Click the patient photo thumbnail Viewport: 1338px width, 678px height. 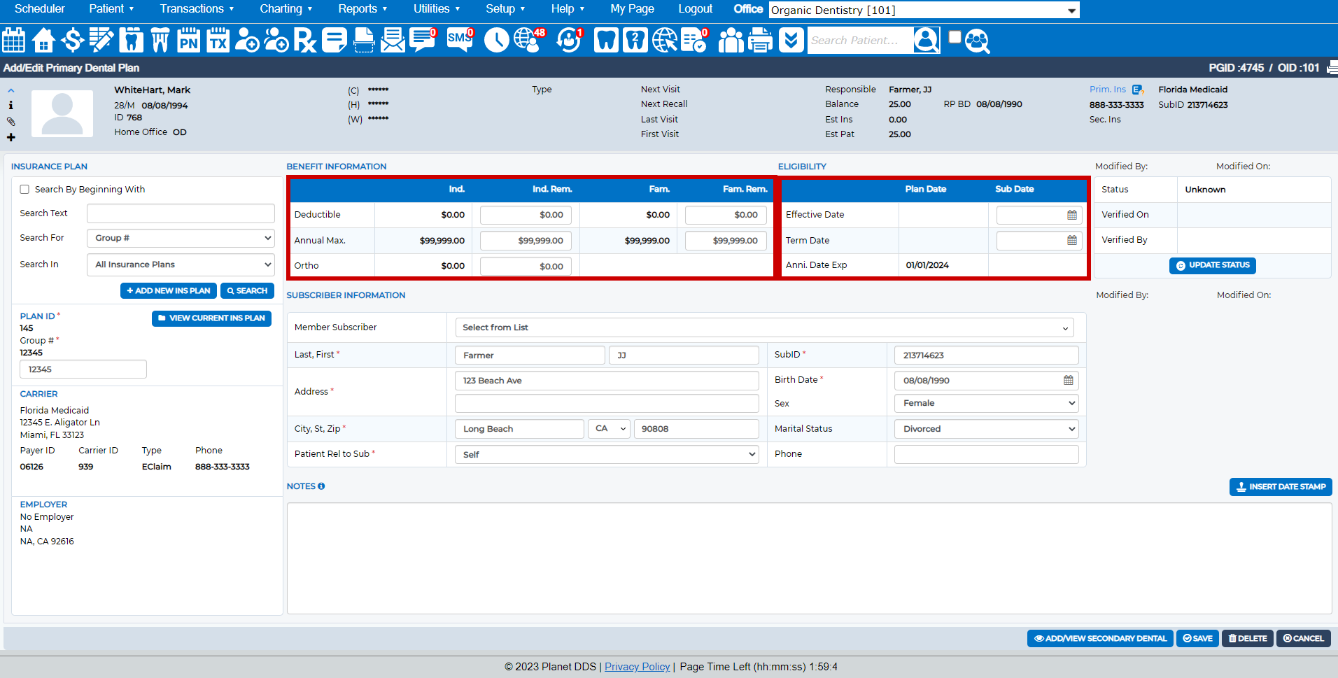click(x=62, y=113)
